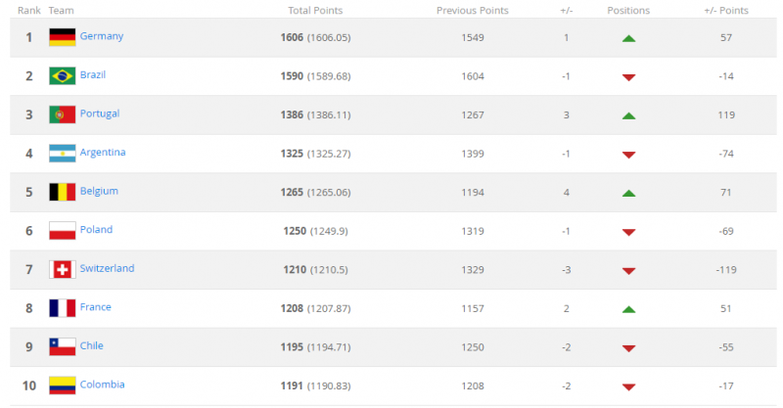The height and width of the screenshot is (408, 783).
Task: Open the Colombia team link
Action: 103,385
